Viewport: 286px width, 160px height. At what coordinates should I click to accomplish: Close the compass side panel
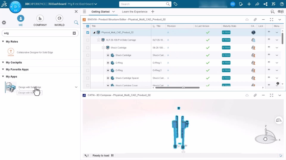coord(76,12)
